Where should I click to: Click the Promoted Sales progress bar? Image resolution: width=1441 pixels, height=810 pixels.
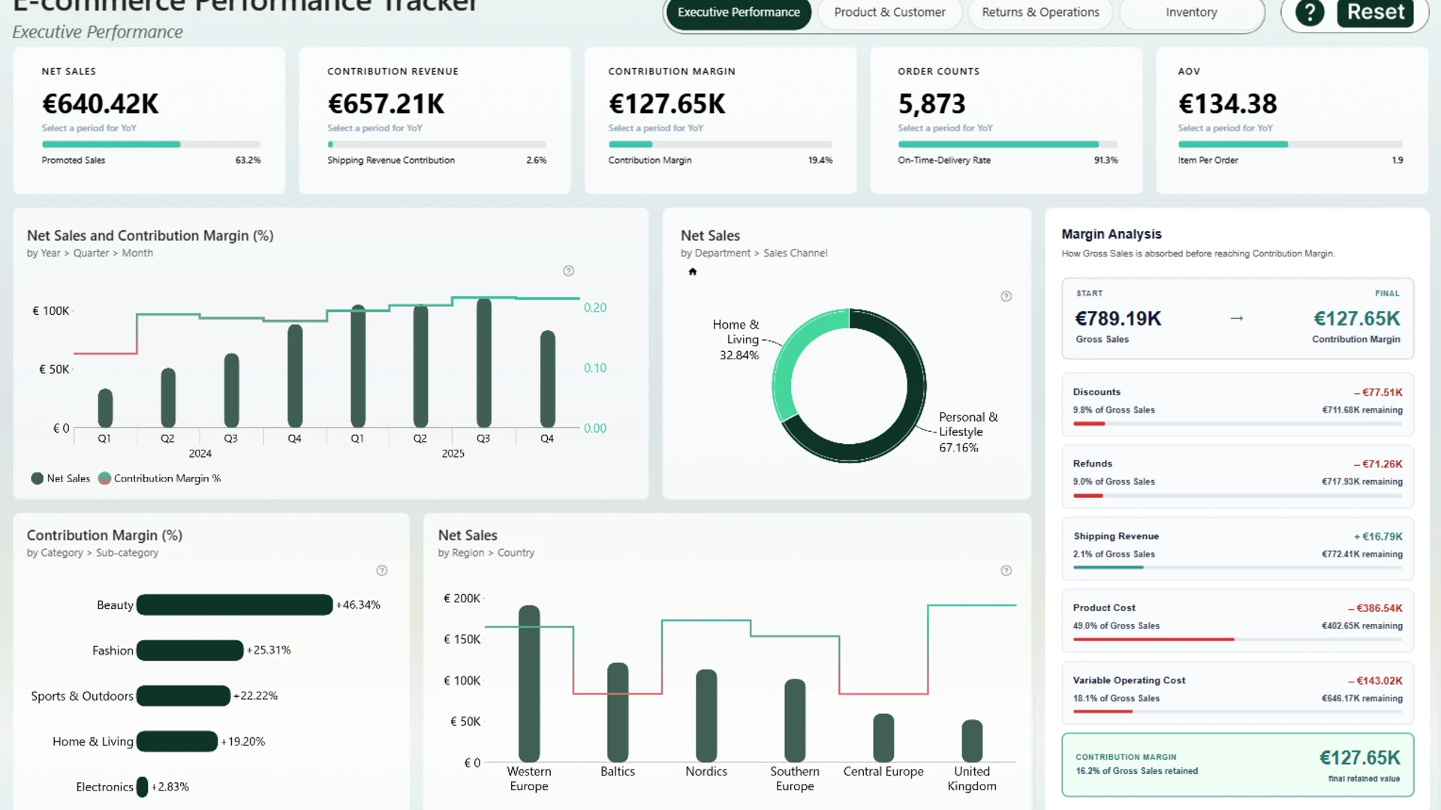point(152,144)
